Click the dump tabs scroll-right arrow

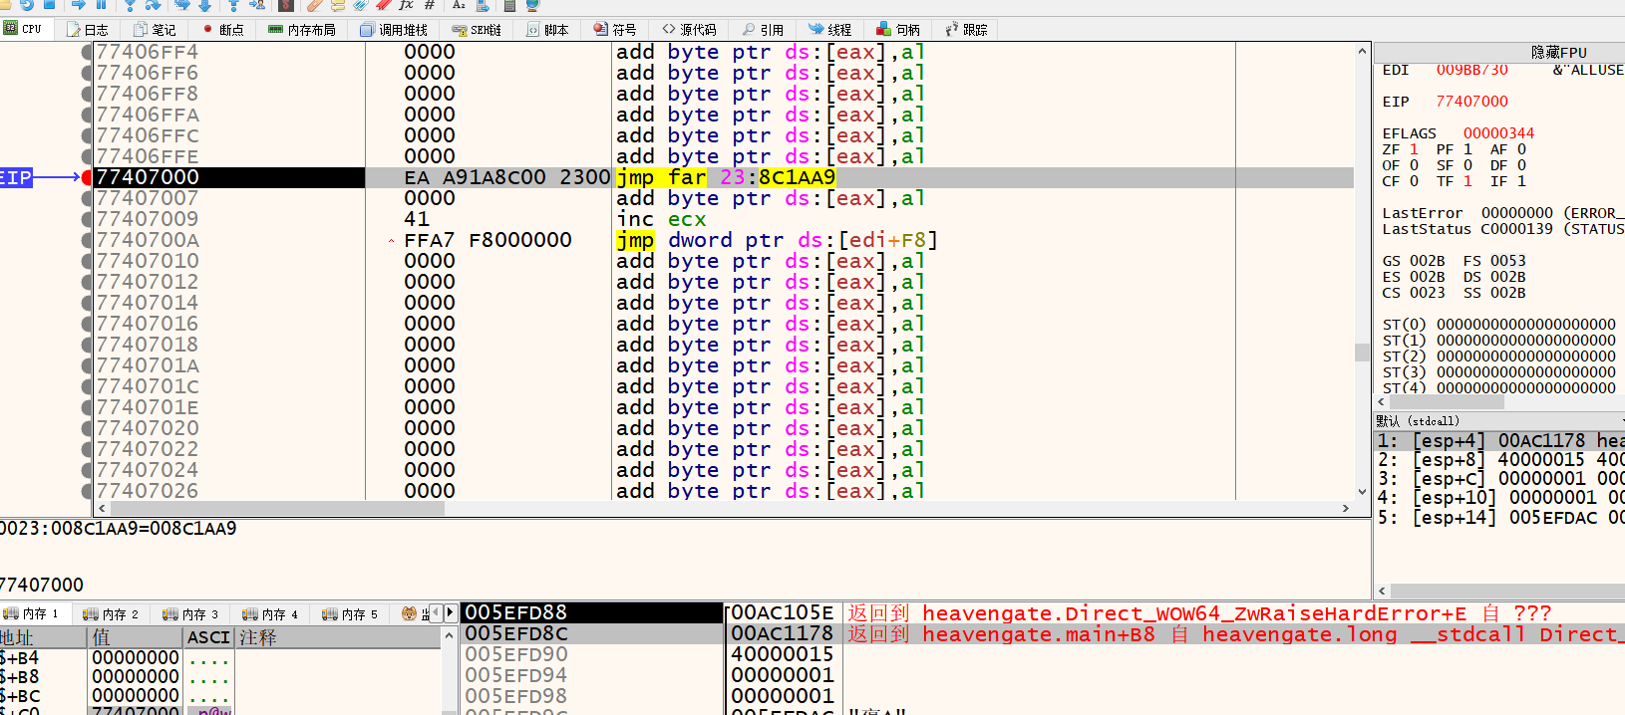(x=451, y=612)
